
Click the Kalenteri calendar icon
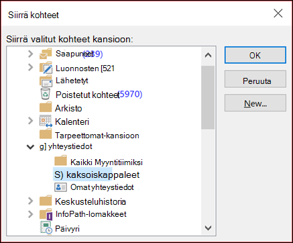click(46, 121)
